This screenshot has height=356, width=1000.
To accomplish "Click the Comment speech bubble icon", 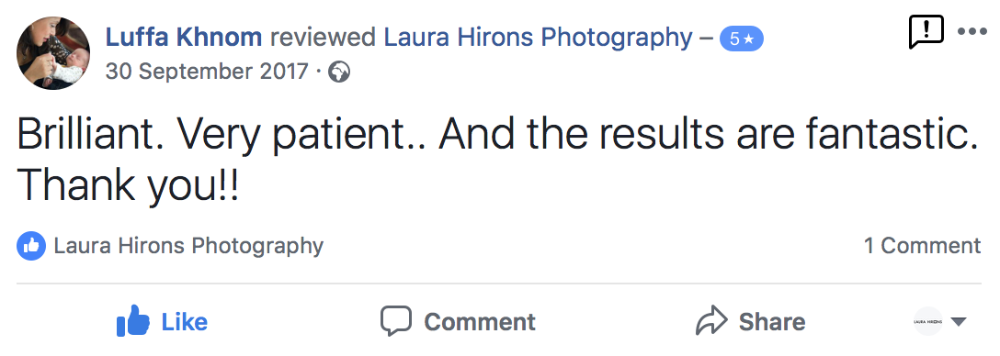I will coord(396,320).
